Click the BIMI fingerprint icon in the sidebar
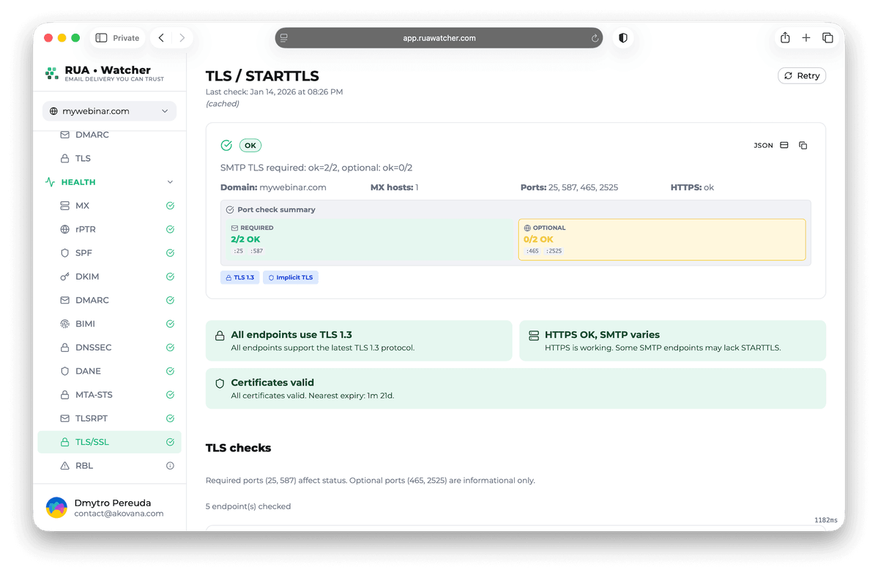 (x=64, y=323)
